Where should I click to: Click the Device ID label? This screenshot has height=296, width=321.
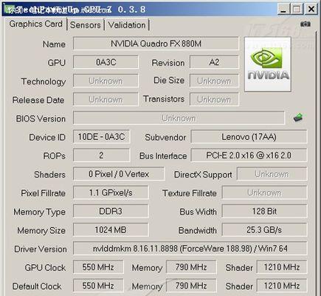(47, 138)
